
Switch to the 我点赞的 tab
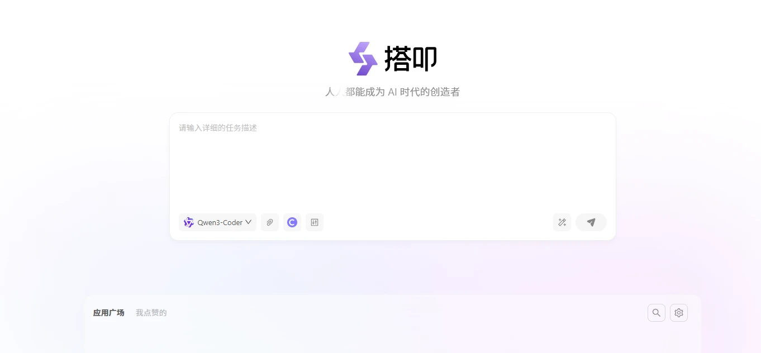[151, 313]
